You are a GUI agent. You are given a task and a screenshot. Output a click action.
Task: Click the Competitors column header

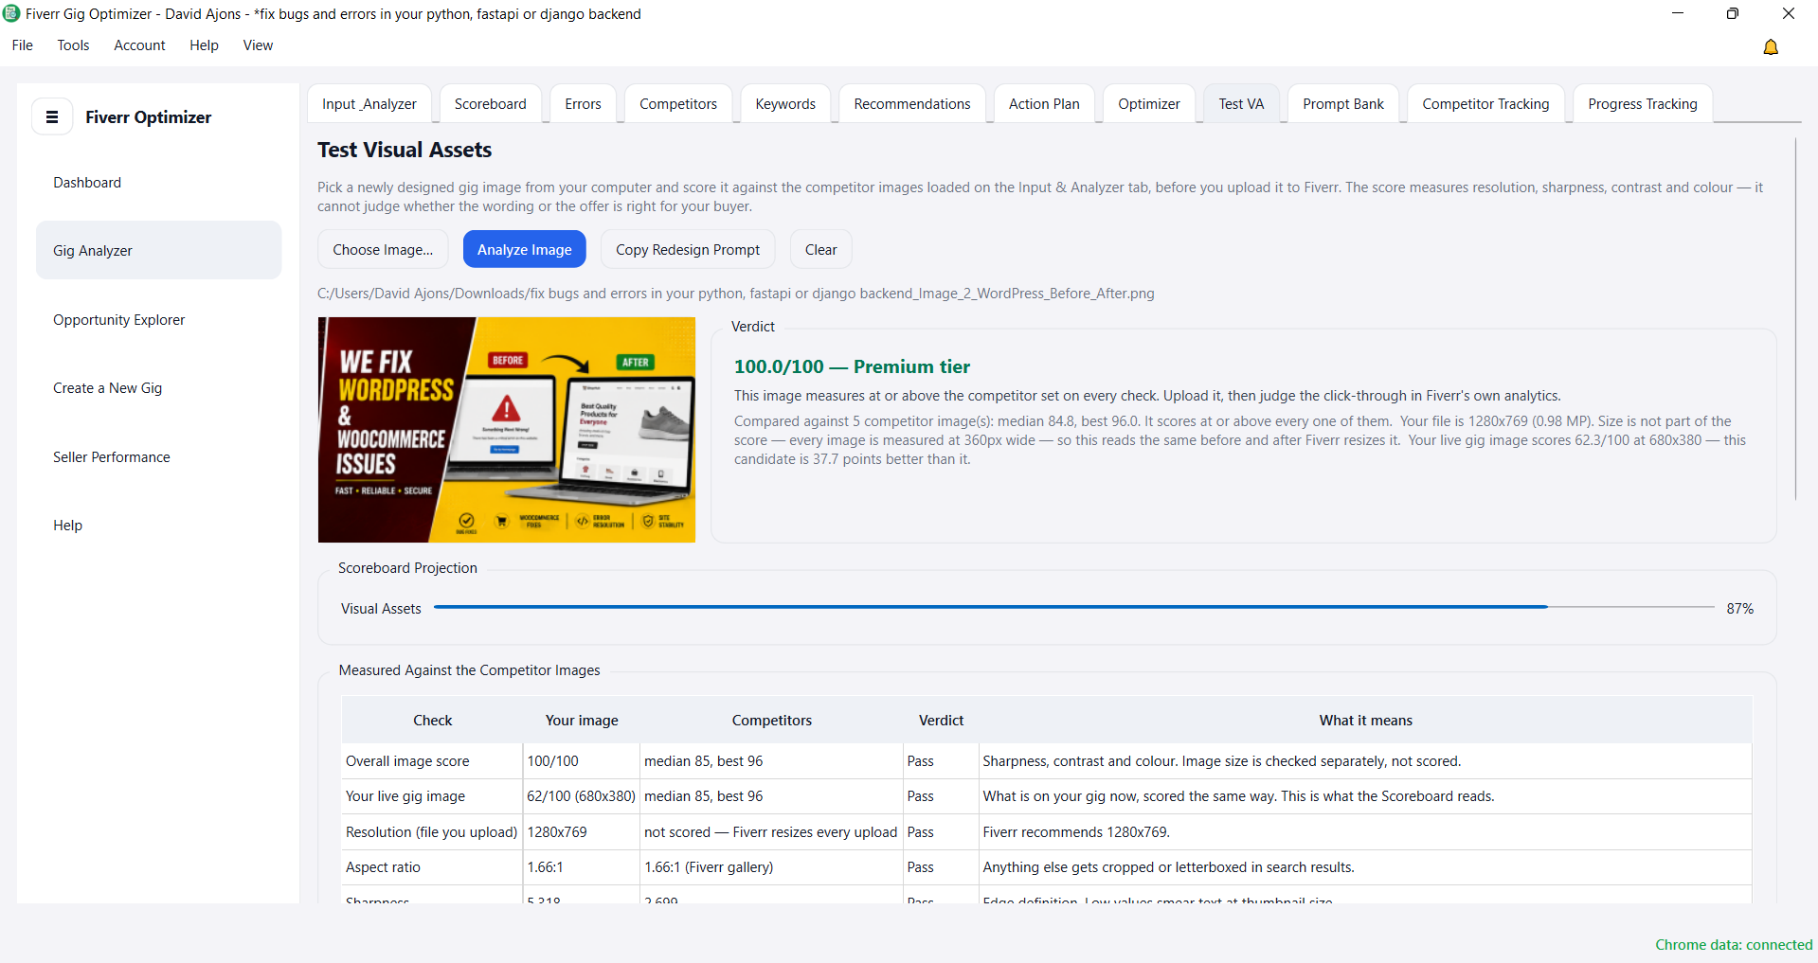(772, 721)
